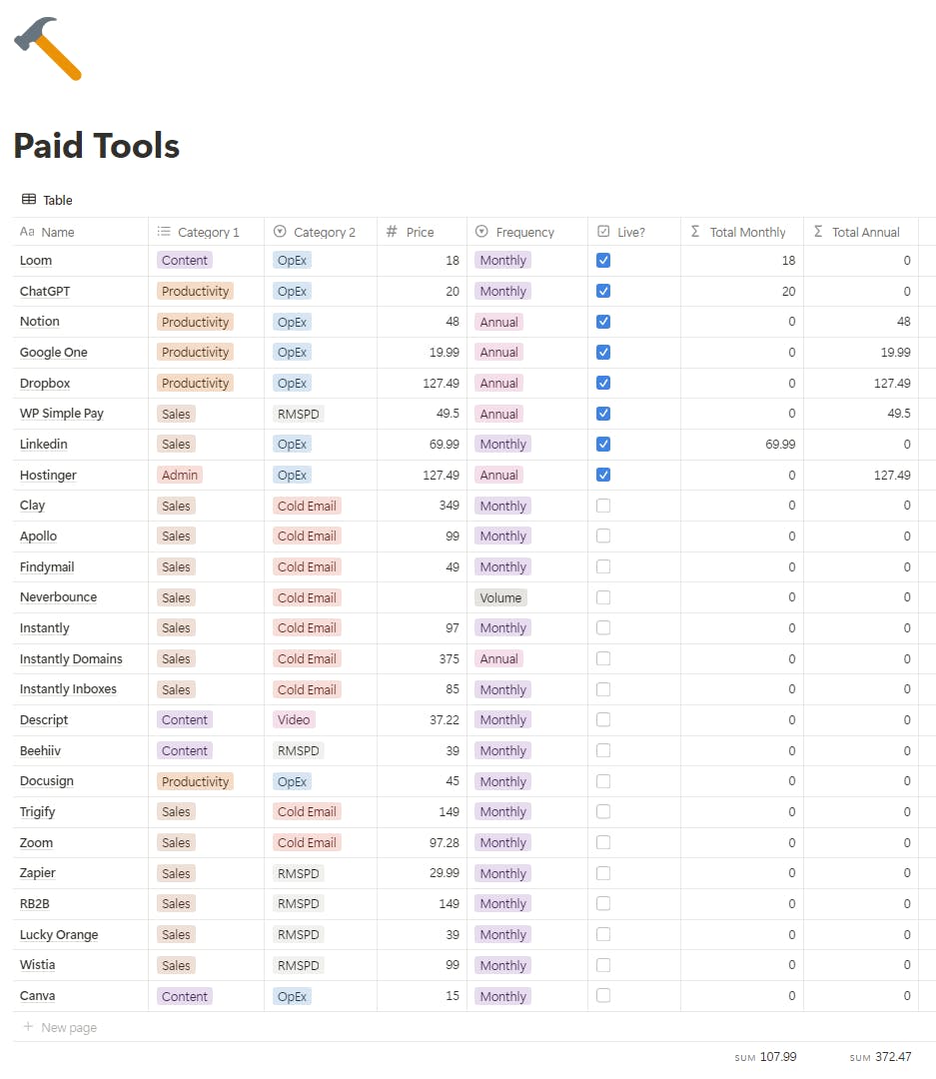The width and height of the screenshot is (936, 1079).
Task: Click the Total Monthly formula sigma icon
Action: click(695, 232)
